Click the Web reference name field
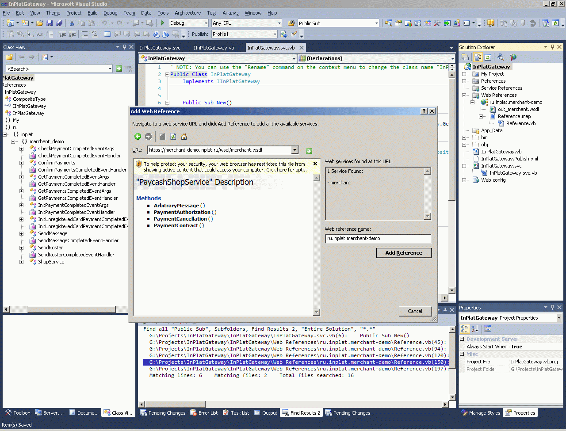 [378, 239]
